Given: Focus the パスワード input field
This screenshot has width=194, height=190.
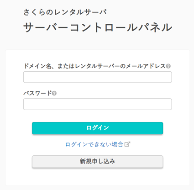Looking at the screenshot, I should pyautogui.click(x=98, y=104).
